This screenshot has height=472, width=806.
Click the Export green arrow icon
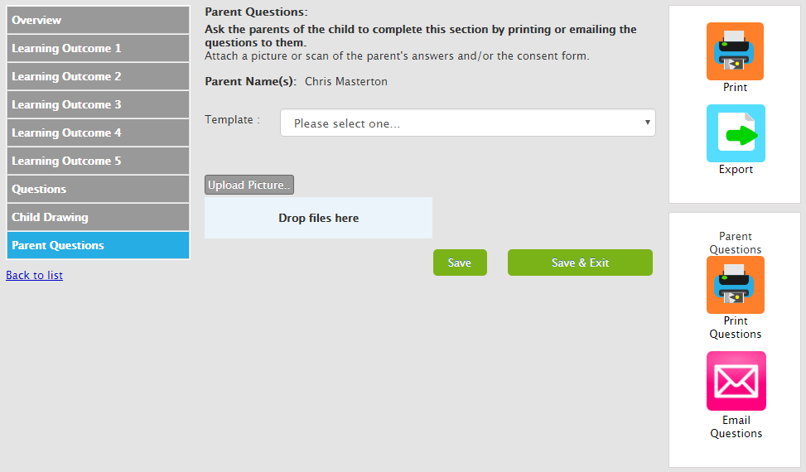[735, 133]
